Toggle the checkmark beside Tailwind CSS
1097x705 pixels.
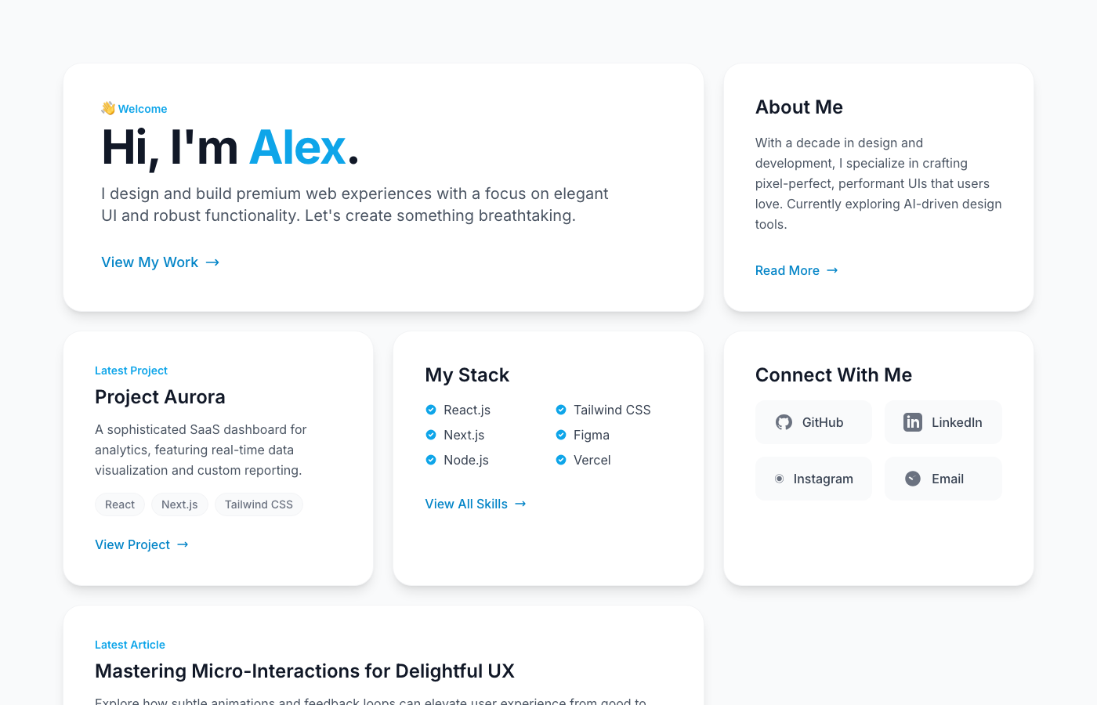pyautogui.click(x=561, y=410)
